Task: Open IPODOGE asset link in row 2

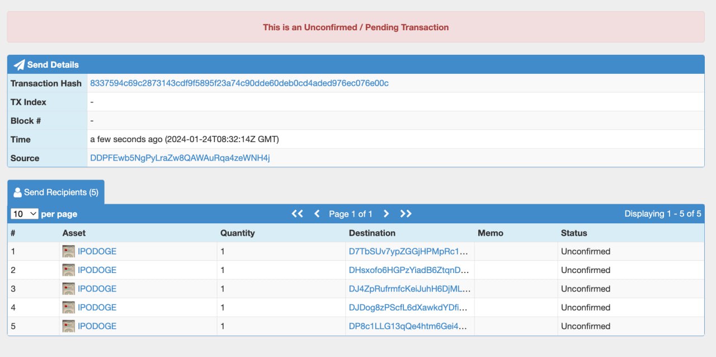Action: 97,270
